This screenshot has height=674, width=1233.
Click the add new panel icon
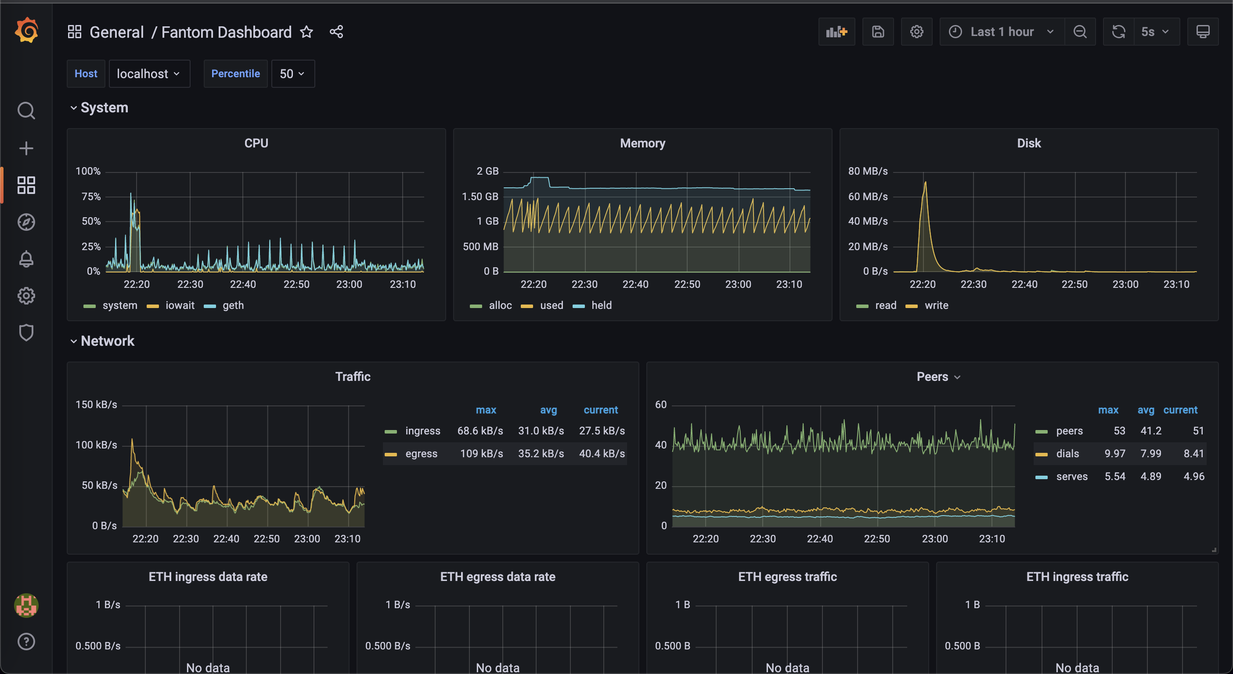pos(837,31)
